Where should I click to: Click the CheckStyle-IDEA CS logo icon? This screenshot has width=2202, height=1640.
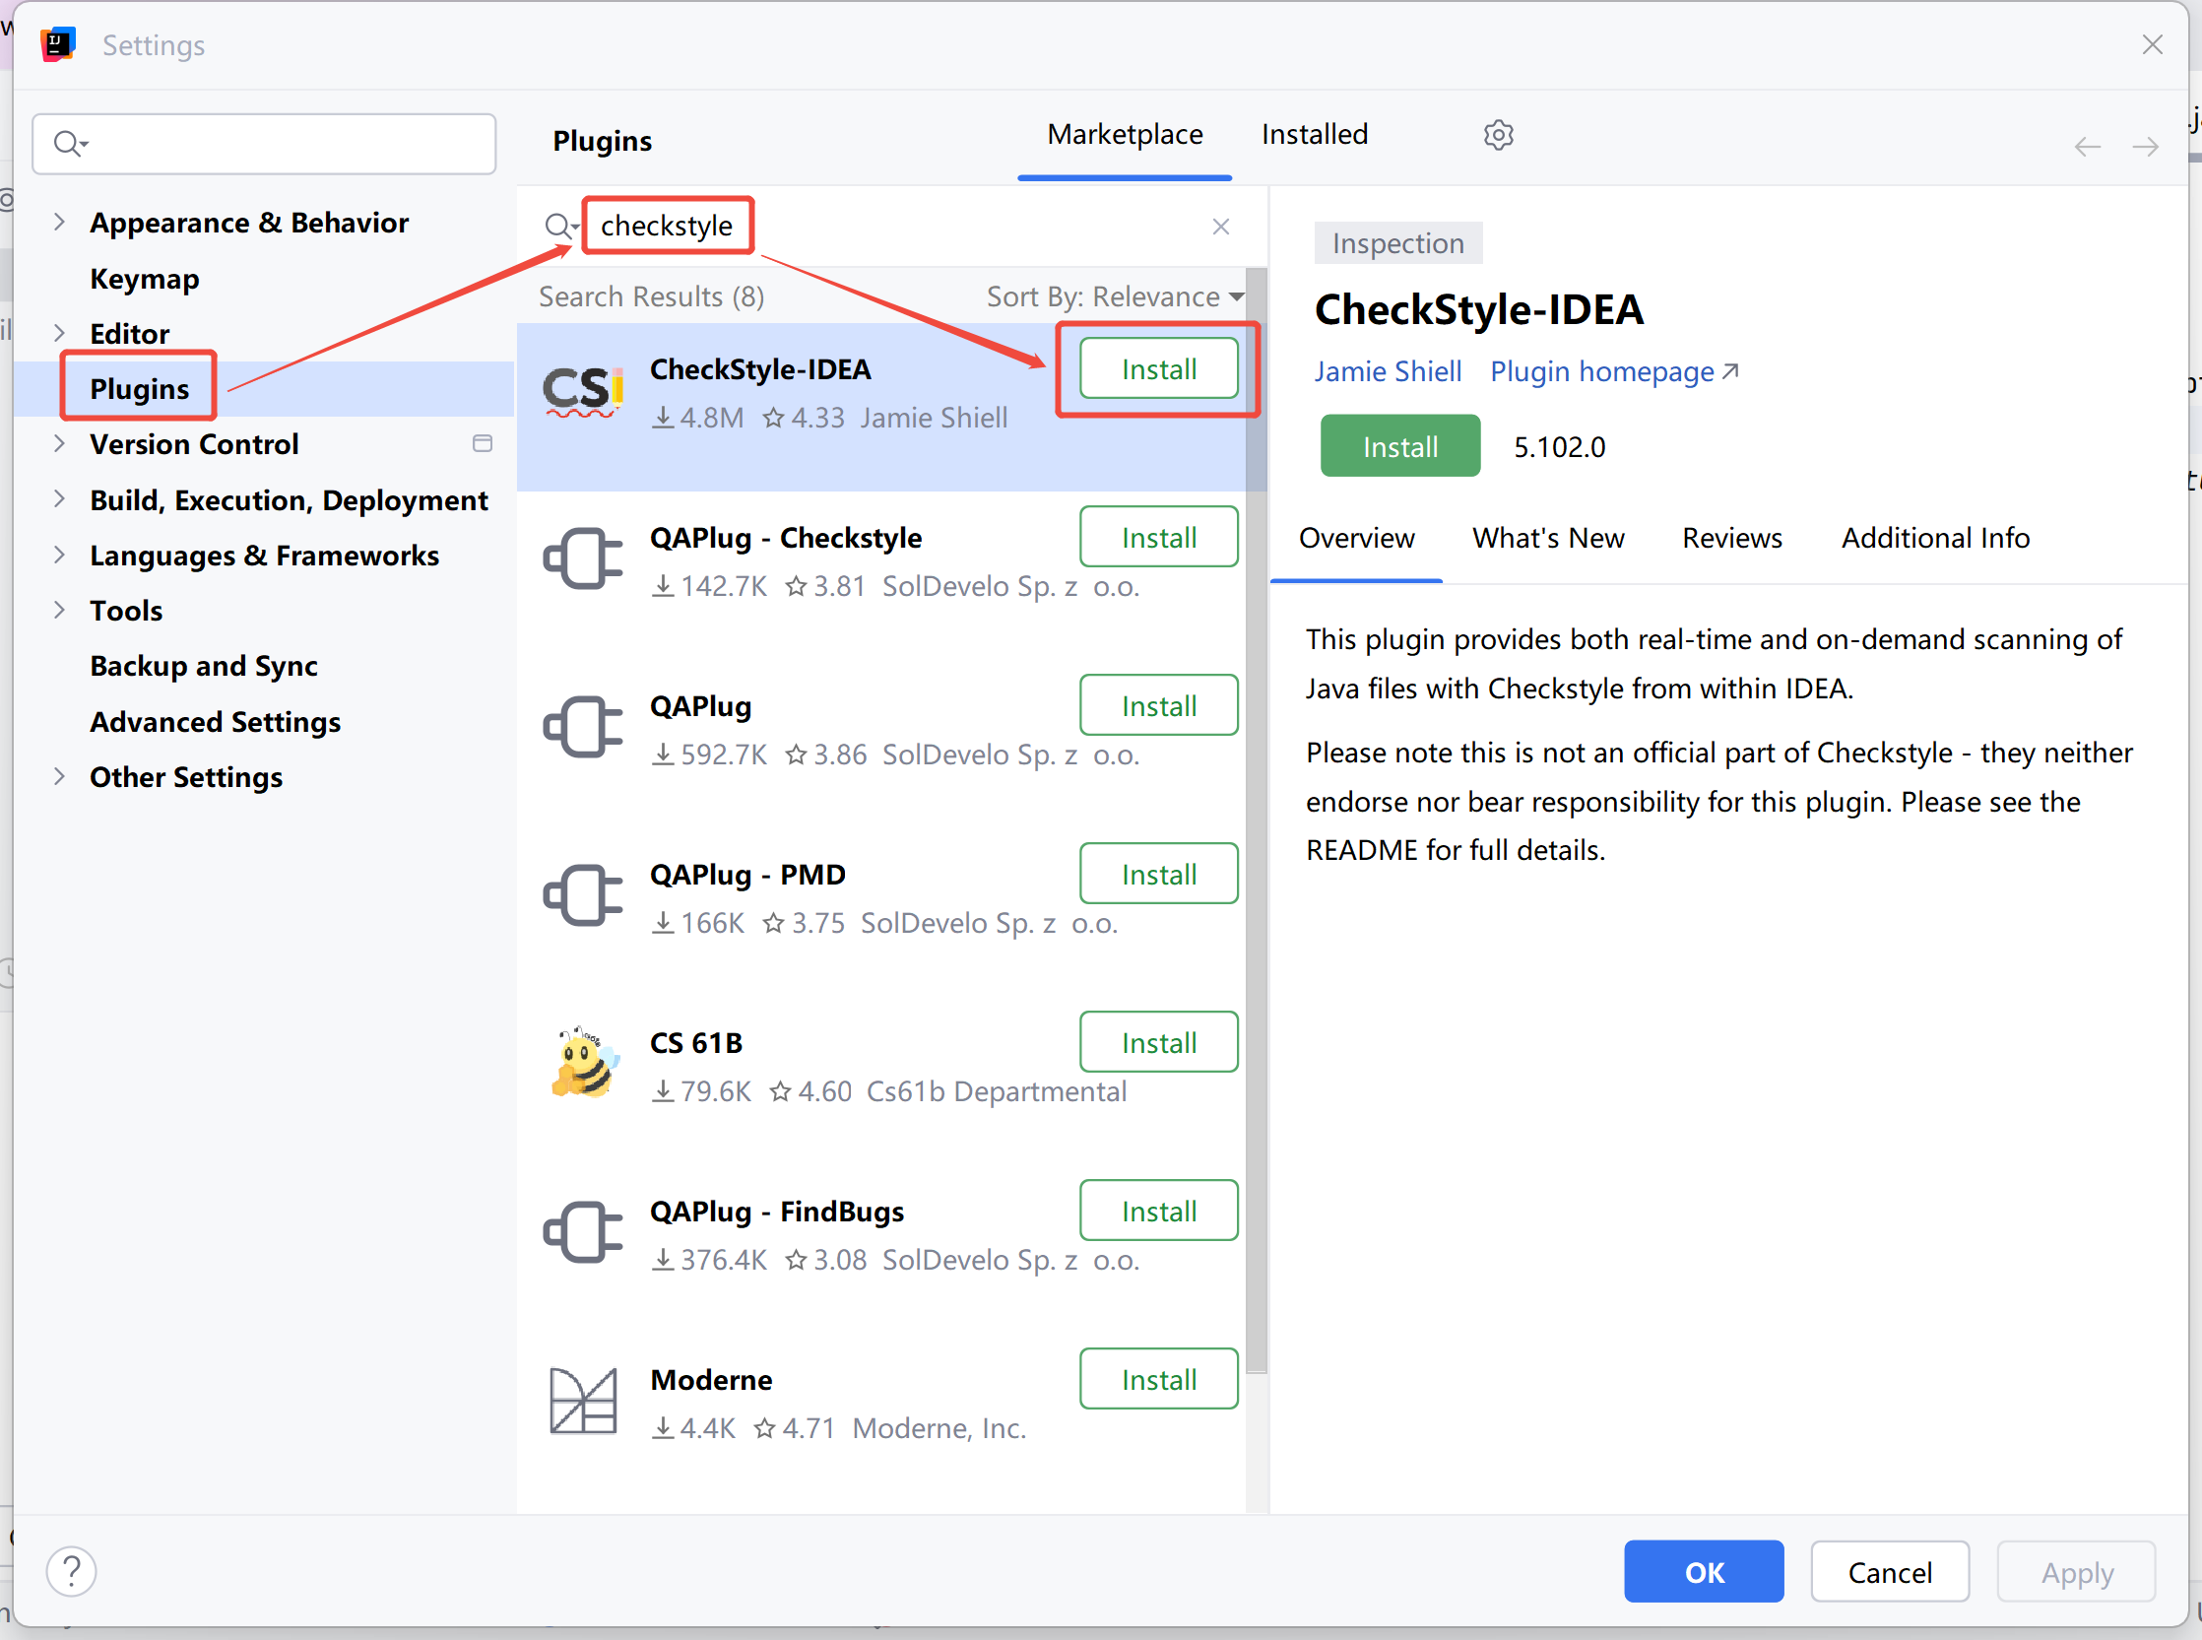tap(584, 391)
